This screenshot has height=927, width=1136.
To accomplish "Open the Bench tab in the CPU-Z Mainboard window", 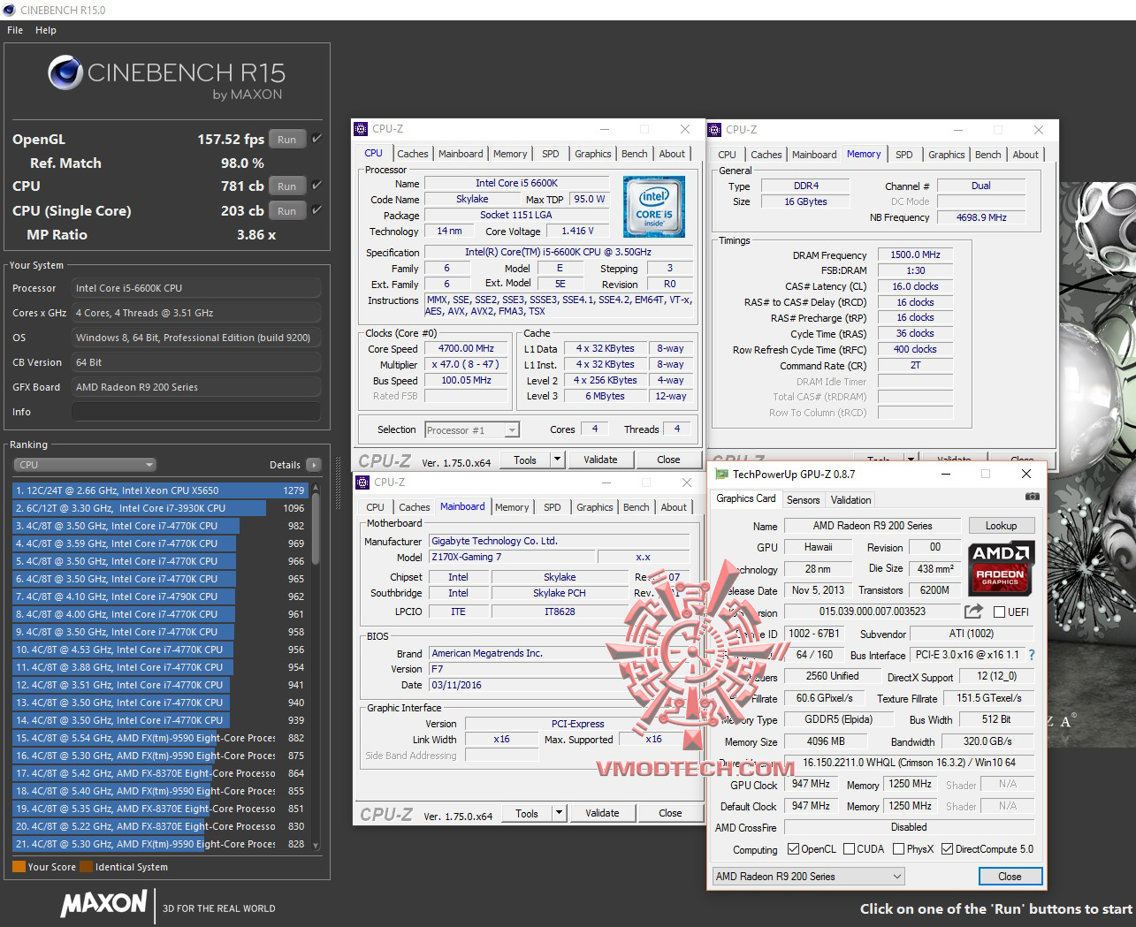I will [x=637, y=507].
